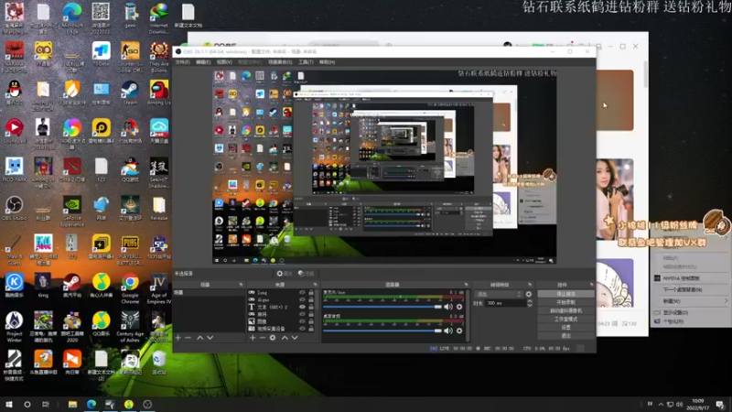
Task: Move scene up in Scenes panel
Action: click(x=199, y=338)
